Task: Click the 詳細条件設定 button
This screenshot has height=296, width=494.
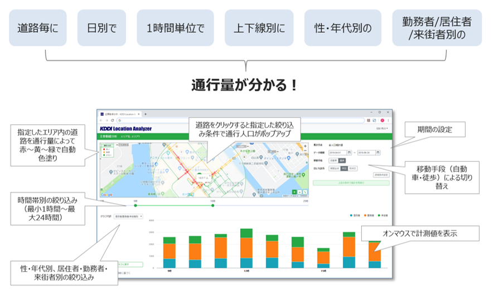Action: tap(381, 175)
